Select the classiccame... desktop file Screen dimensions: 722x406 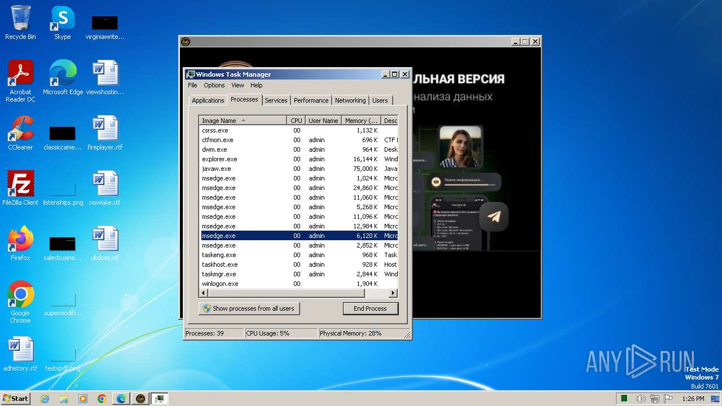pyautogui.click(x=63, y=138)
